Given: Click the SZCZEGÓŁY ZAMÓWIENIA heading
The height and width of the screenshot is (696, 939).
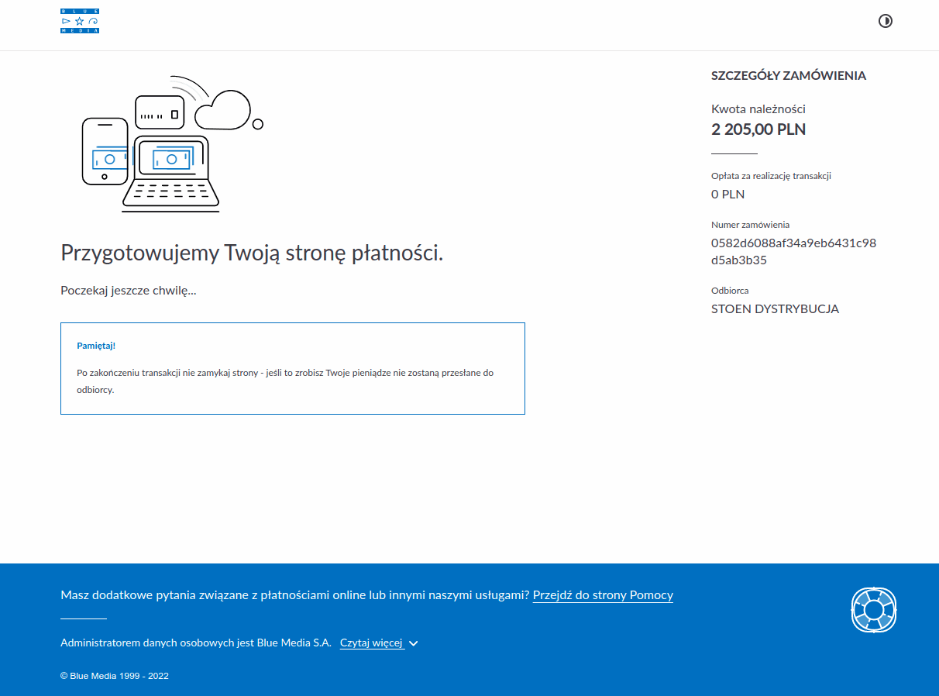Looking at the screenshot, I should [788, 76].
